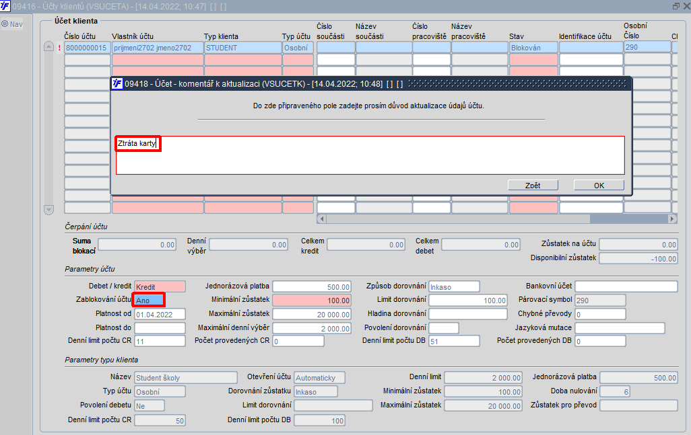The image size is (691, 435).
Task: Click Počet provedených DB field
Action: click(x=600, y=342)
